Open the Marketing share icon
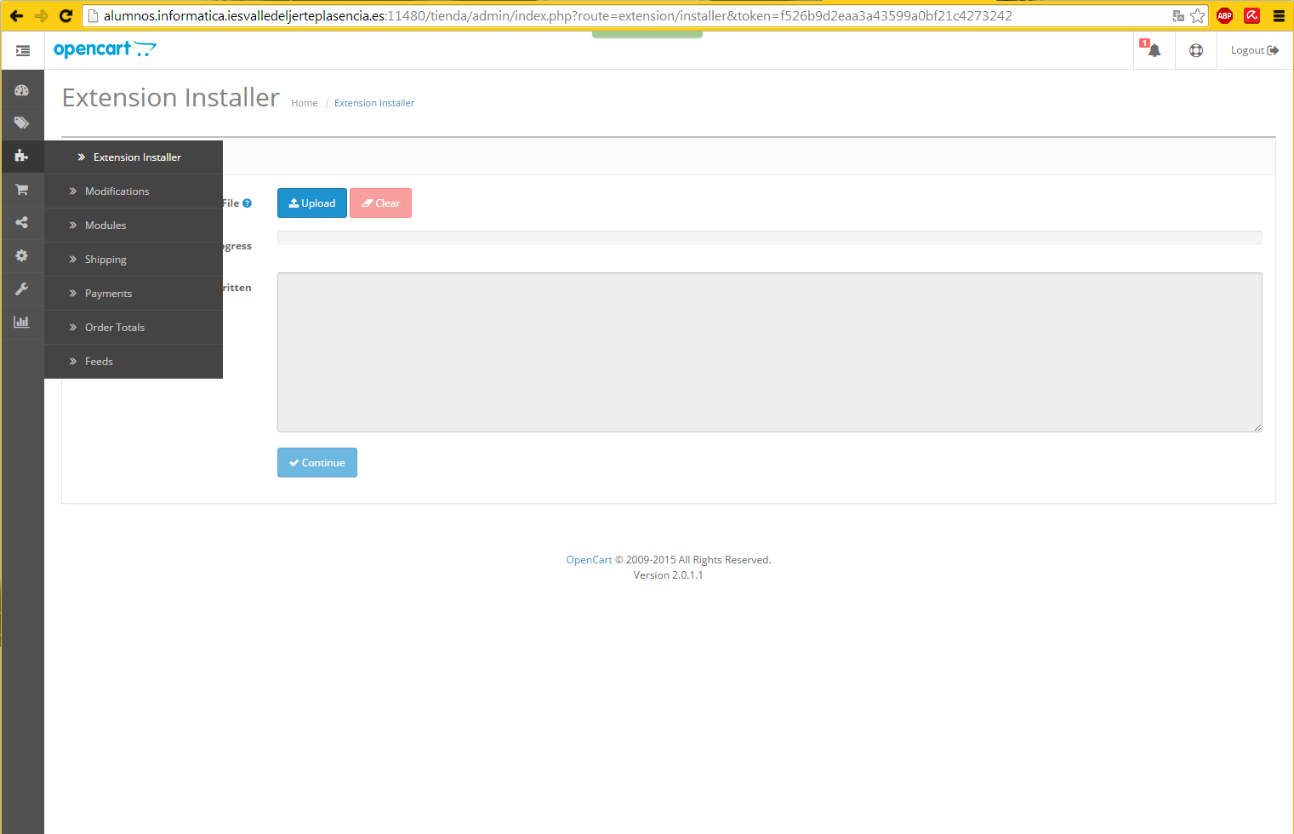This screenshot has height=834, width=1294. click(x=22, y=223)
